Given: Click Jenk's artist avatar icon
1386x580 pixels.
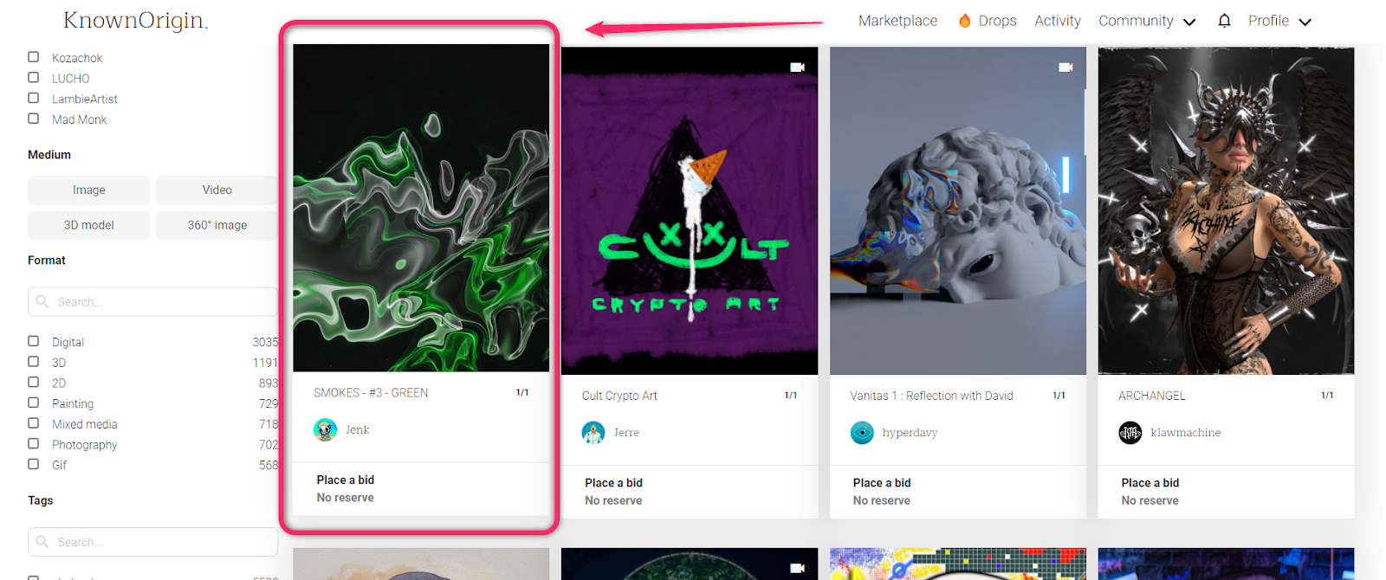Looking at the screenshot, I should [x=325, y=429].
